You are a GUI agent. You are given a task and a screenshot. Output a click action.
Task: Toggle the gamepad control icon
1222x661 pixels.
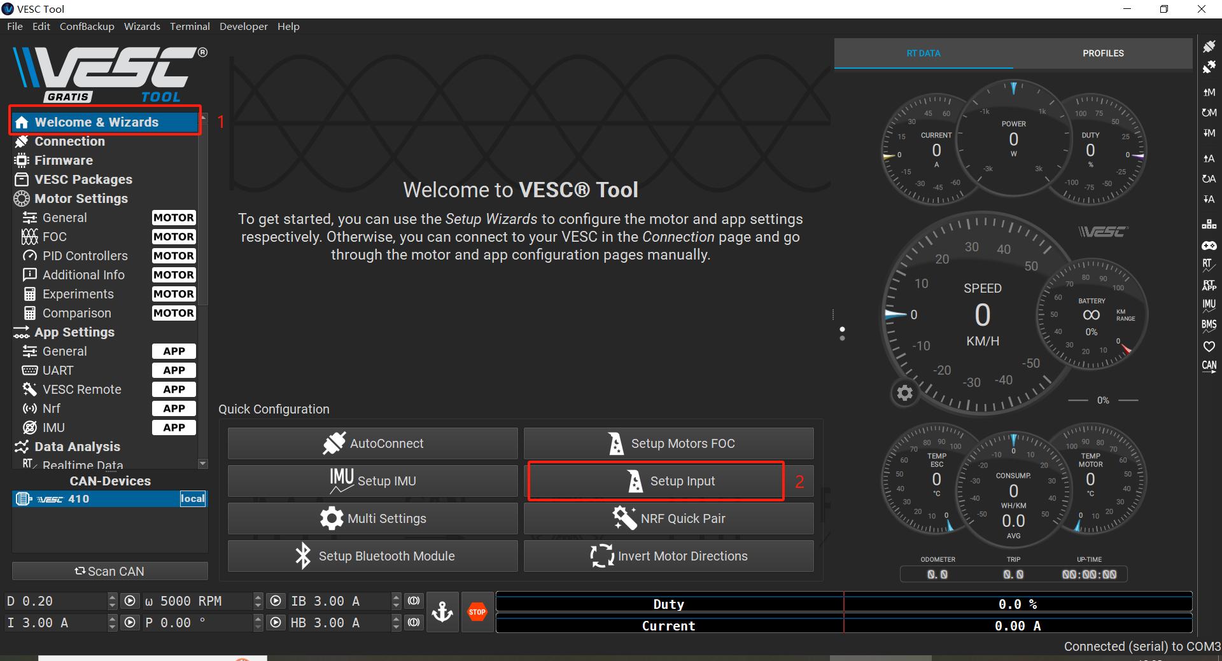coord(1209,245)
